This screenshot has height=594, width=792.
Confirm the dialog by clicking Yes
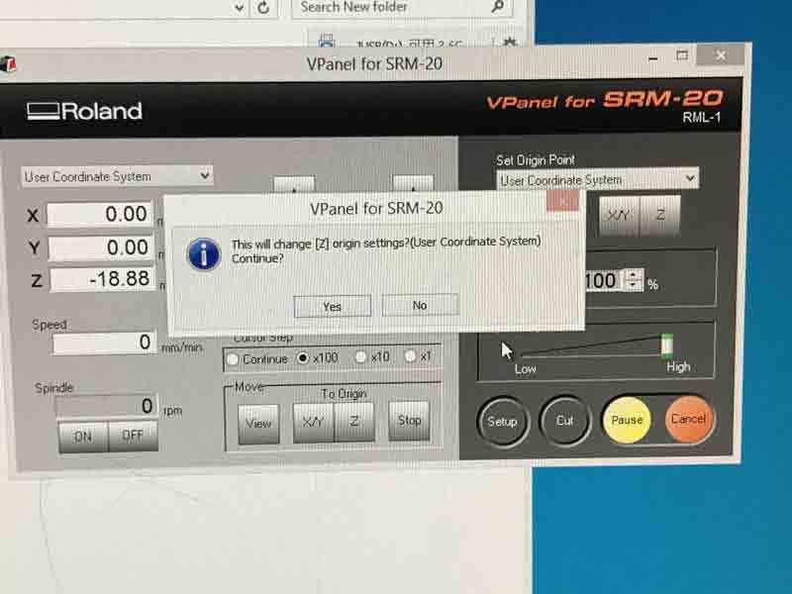point(333,307)
